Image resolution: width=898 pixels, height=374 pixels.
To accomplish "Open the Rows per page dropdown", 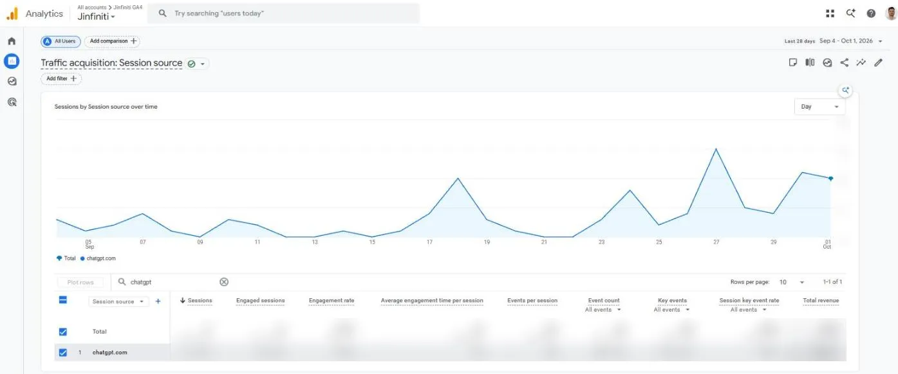I will pyautogui.click(x=792, y=282).
